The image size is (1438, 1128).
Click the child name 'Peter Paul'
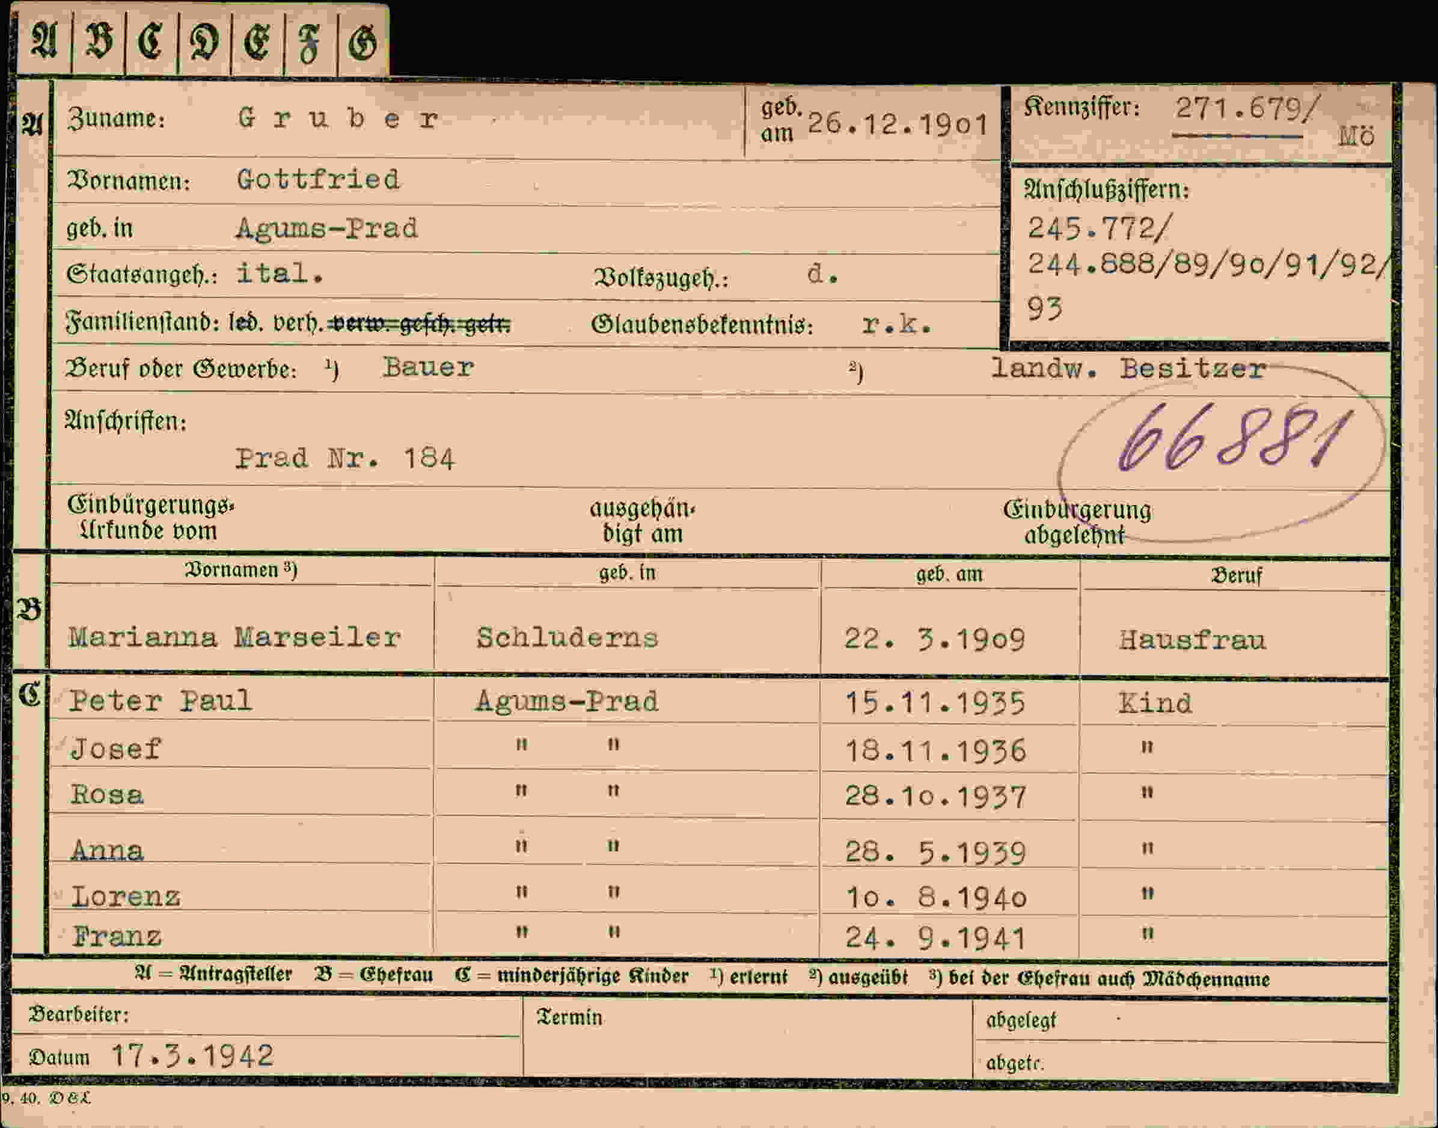[x=161, y=700]
